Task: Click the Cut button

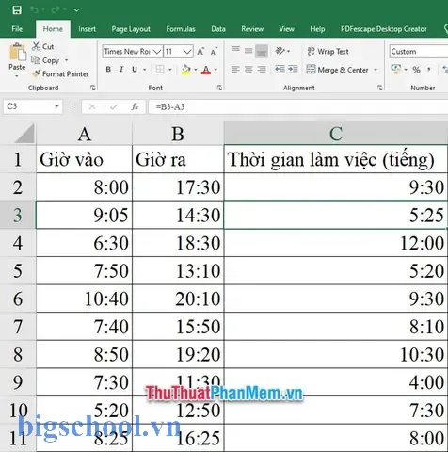Action: tap(43, 46)
